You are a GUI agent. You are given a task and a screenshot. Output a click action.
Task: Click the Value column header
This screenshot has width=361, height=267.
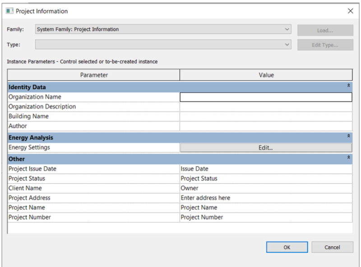266,75
